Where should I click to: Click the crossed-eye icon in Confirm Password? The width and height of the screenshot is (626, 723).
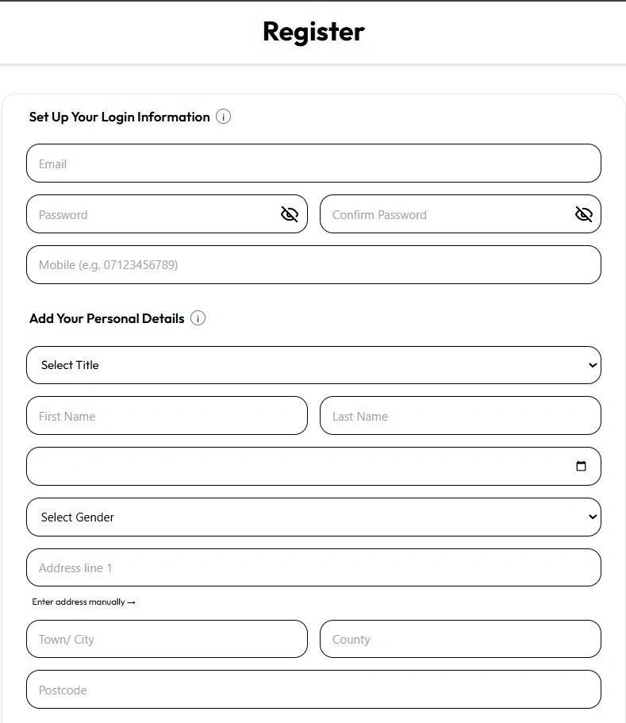pyautogui.click(x=583, y=213)
